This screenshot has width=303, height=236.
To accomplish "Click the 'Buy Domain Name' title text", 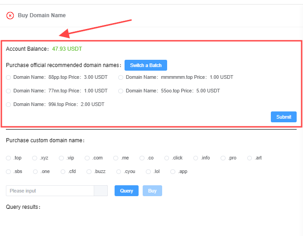I will [x=42, y=15].
